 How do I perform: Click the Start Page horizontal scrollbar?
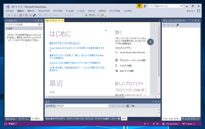(x=86, y=97)
